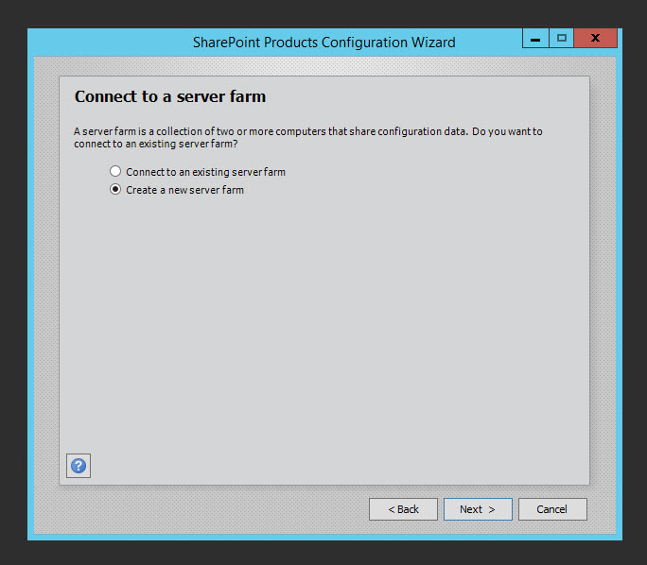Click the description's second line ending in a question mark
The image size is (647, 565).
(x=155, y=144)
